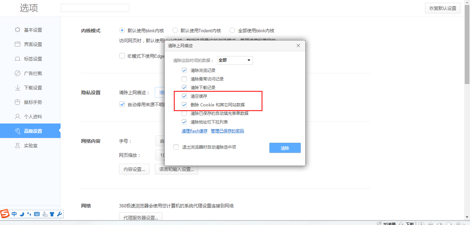The height and width of the screenshot is (225, 470).
Task: Toggle Sogou 中 Chinese input mode icon
Action: (14, 214)
